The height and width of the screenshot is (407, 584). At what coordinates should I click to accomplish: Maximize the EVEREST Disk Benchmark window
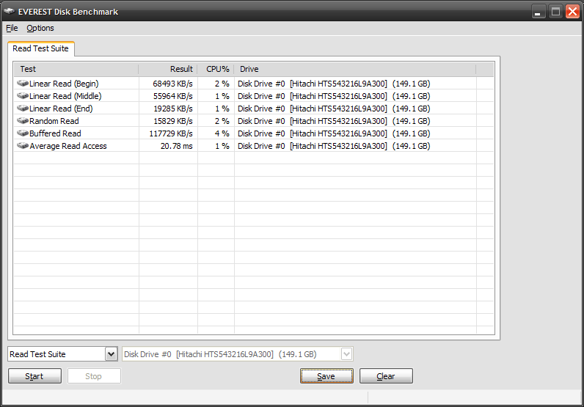(555, 12)
